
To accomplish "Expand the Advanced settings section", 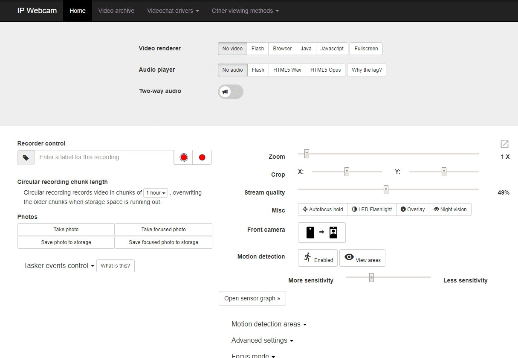I will 262,341.
